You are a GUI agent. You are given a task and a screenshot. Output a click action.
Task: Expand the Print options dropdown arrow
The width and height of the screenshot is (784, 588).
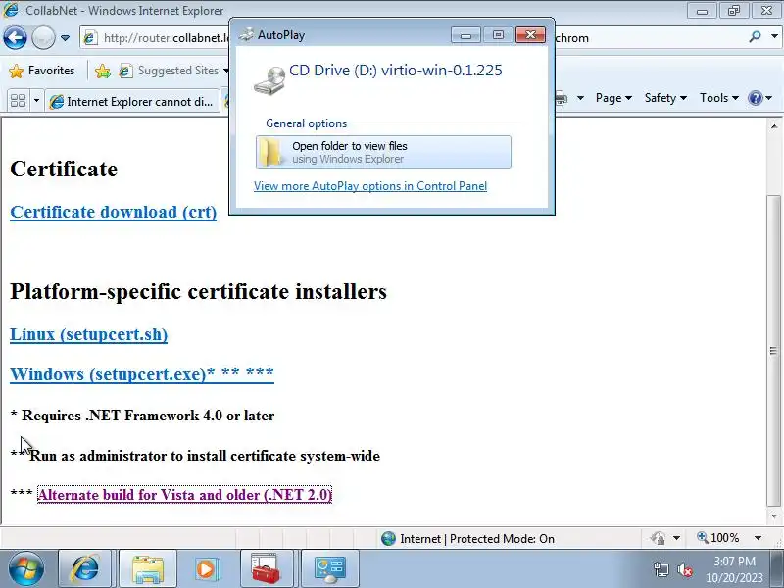[x=580, y=98]
